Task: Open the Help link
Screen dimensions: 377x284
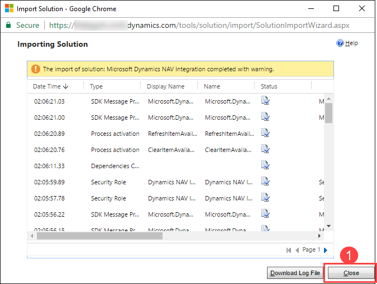Action: tap(351, 43)
